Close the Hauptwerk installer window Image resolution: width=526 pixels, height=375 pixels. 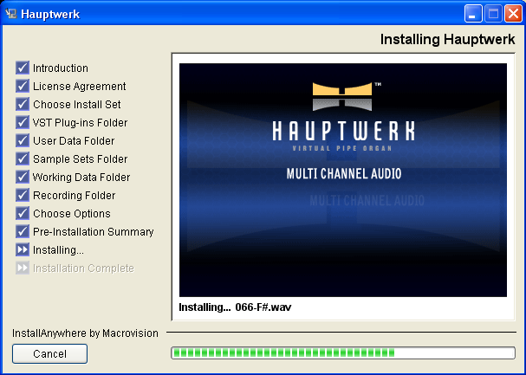[513, 14]
